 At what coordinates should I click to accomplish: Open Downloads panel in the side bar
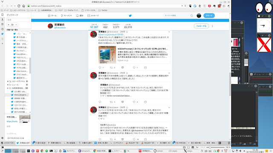[x=2, y=20]
